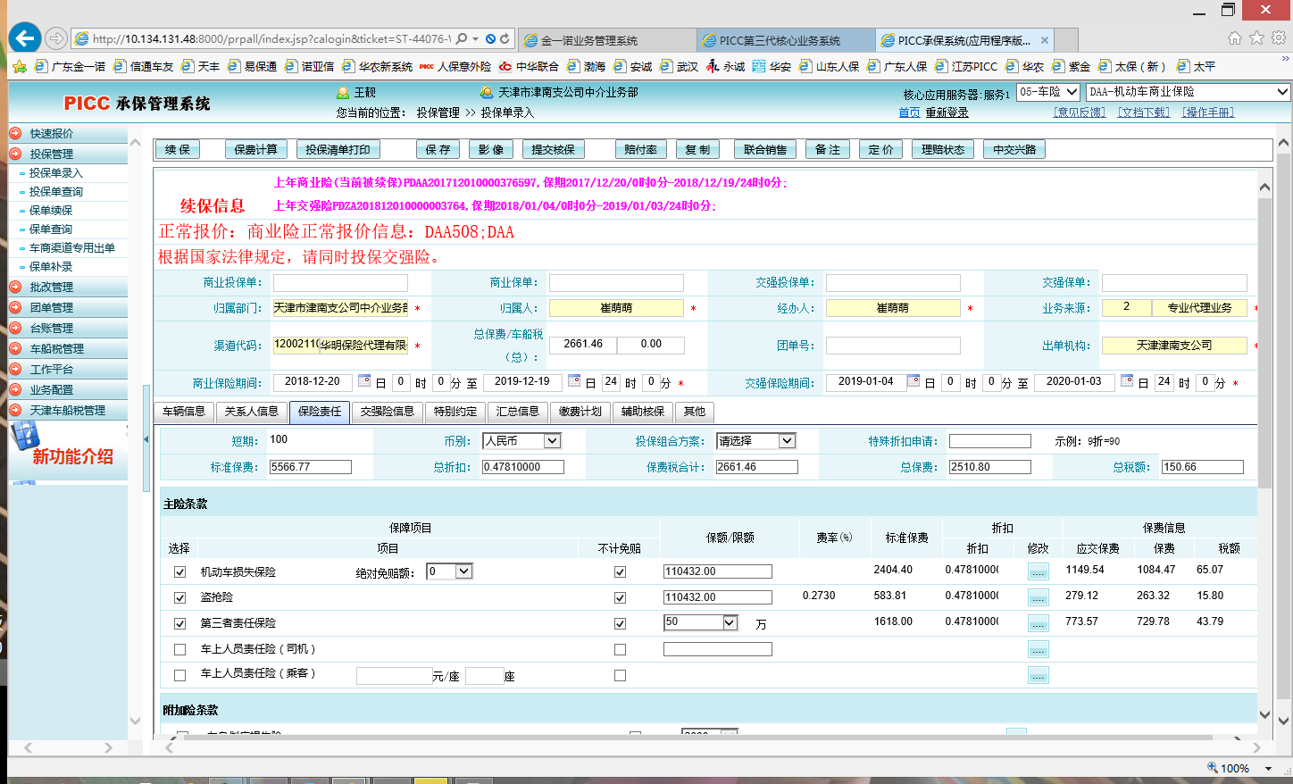
Task: Click the browser back arrow button
Action: [25, 38]
